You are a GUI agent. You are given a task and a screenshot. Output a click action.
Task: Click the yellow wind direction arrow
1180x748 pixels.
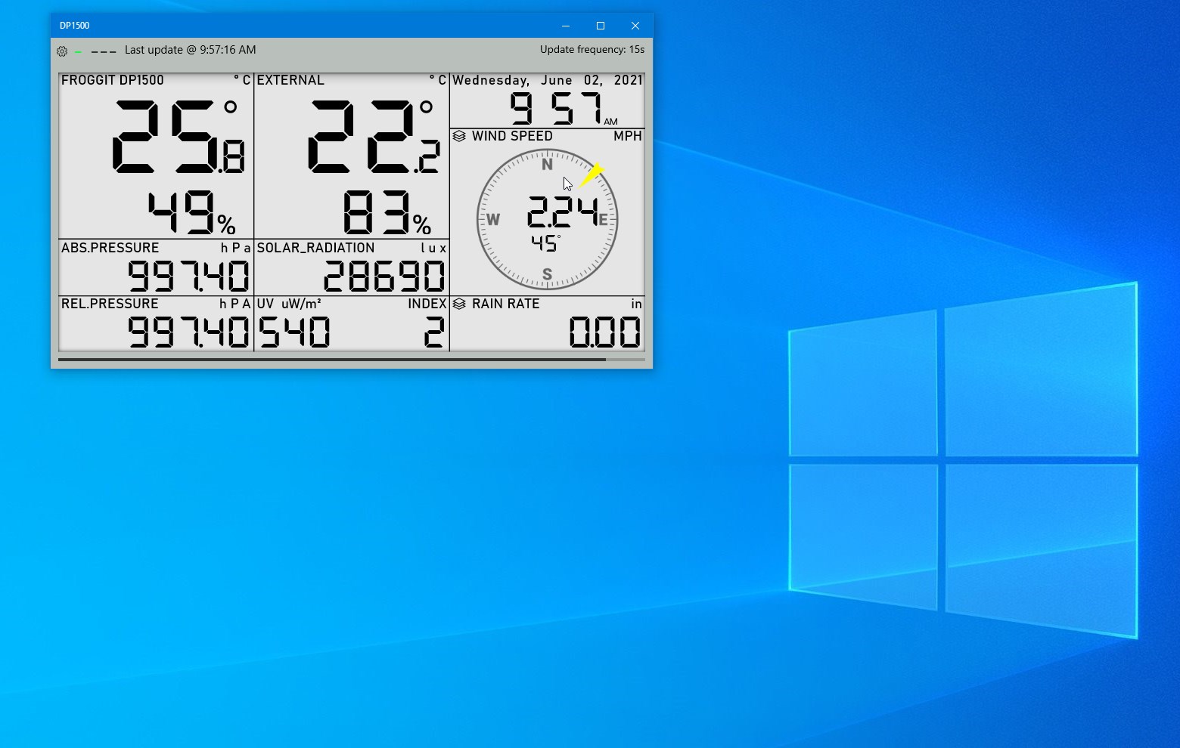point(592,175)
